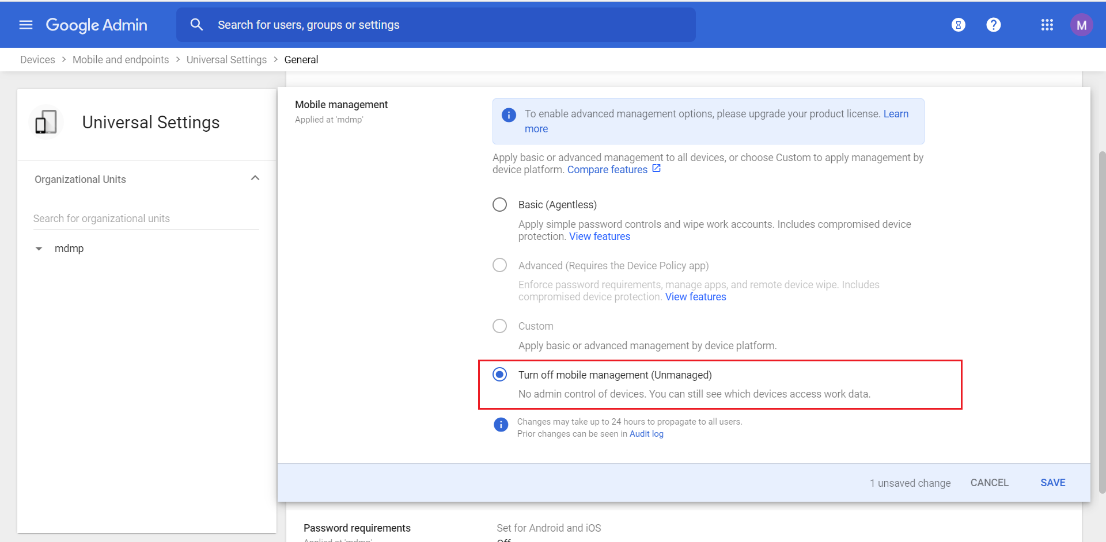Focus the organizational units search field

click(x=146, y=219)
